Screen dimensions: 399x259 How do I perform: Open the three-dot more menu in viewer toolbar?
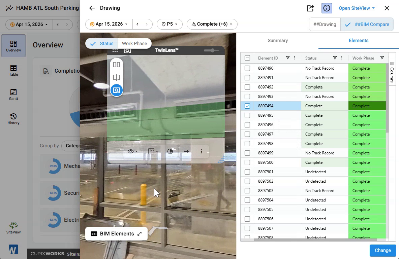click(201, 151)
